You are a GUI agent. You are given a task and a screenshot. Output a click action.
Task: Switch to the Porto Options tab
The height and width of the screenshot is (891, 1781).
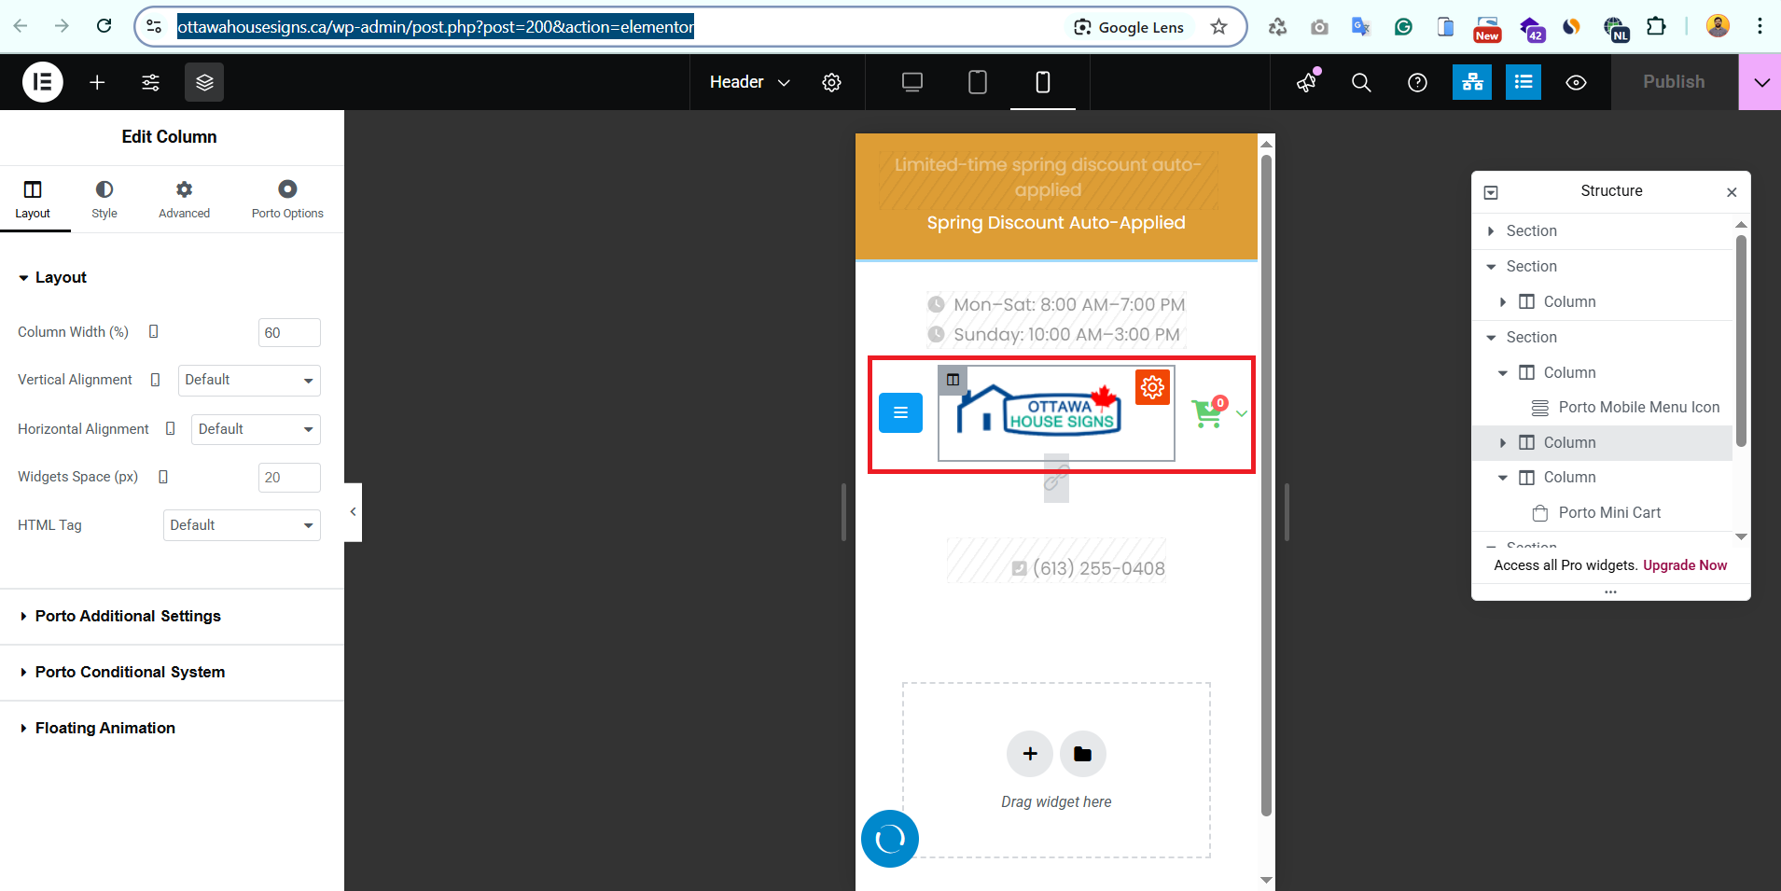point(287,200)
